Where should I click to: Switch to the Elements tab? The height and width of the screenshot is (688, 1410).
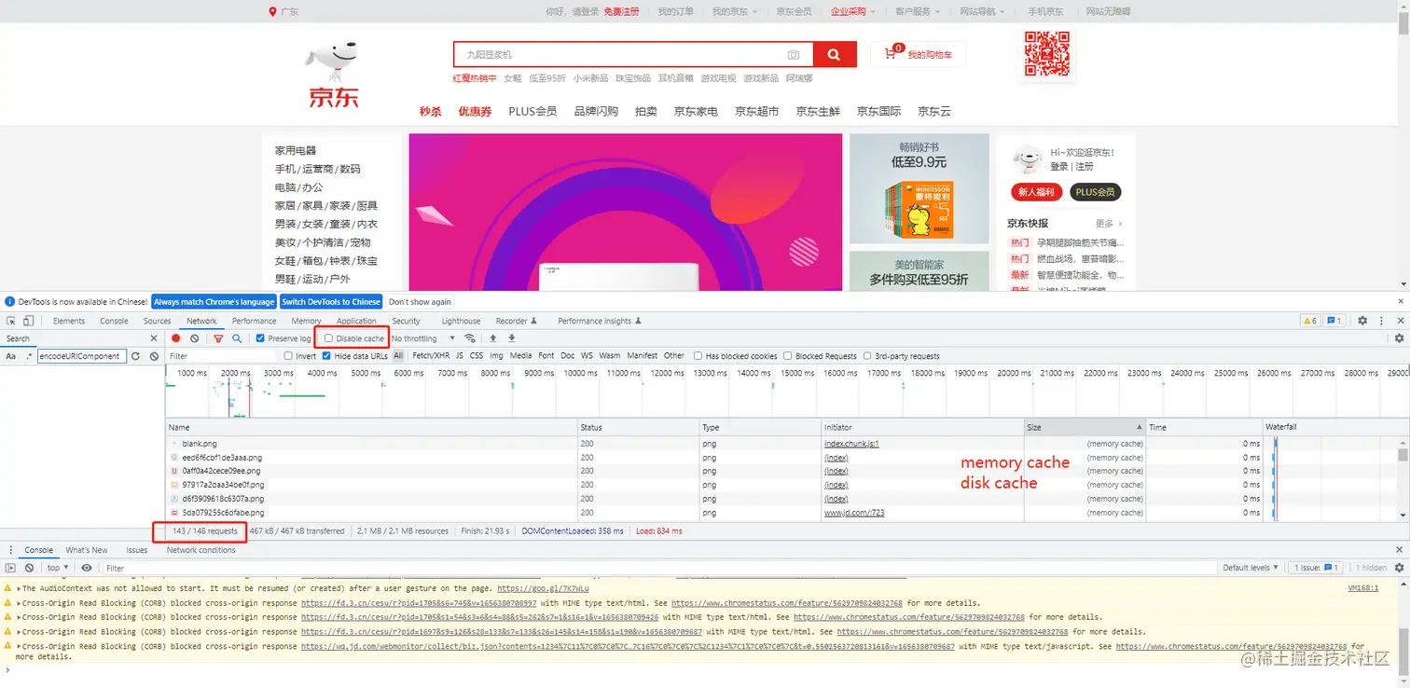tap(69, 321)
